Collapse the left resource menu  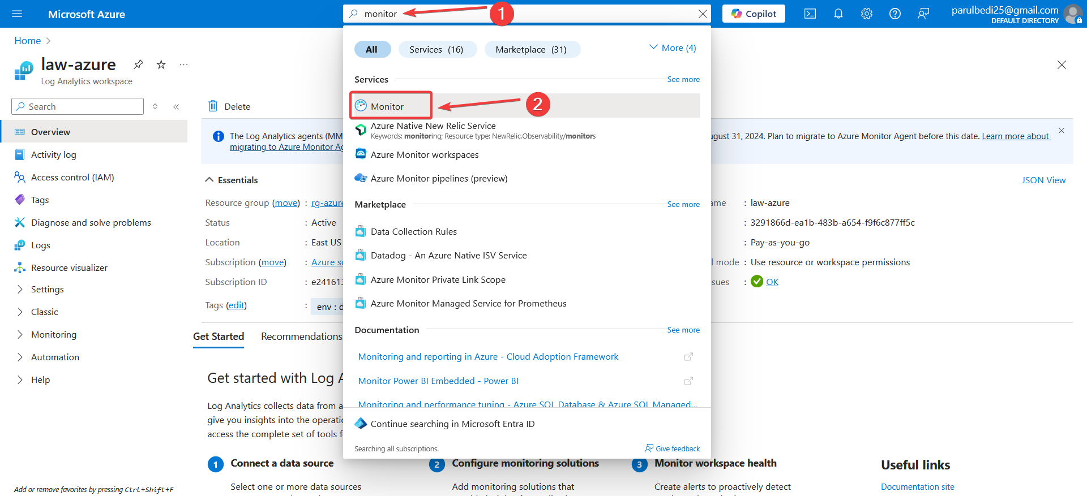tap(176, 106)
